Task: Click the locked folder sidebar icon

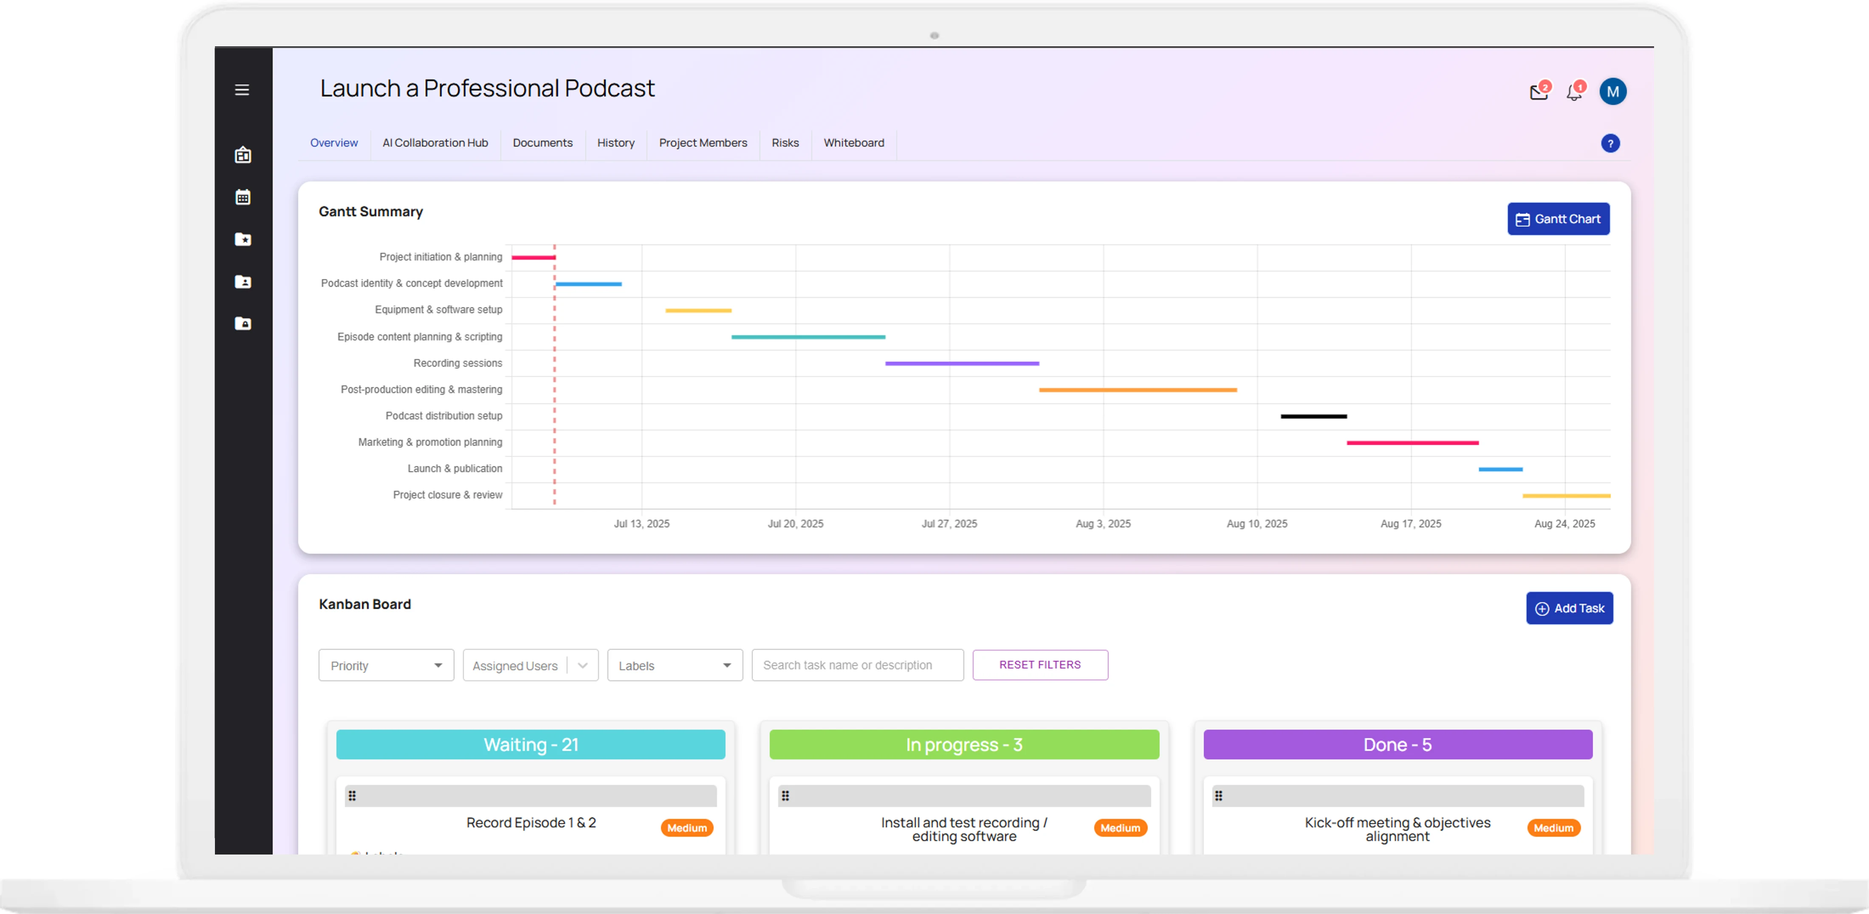Action: coord(243,324)
